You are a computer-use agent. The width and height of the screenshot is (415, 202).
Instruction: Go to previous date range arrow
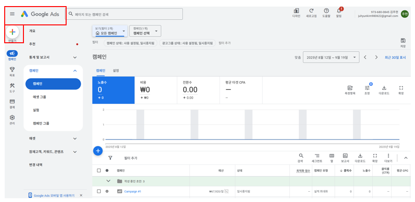[x=365, y=57]
